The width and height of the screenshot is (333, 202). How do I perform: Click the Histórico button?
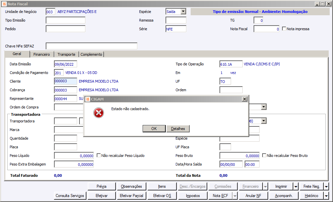[x=311, y=196]
